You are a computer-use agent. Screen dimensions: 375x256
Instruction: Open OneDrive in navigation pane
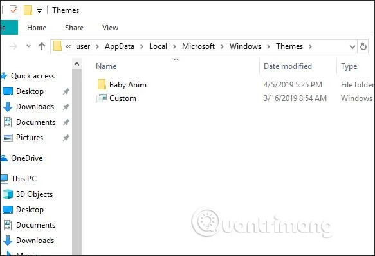pyautogui.click(x=27, y=158)
